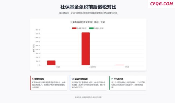Click the 印花税 x-axis label
This screenshot has width=175, height=103.
coord(127,67)
